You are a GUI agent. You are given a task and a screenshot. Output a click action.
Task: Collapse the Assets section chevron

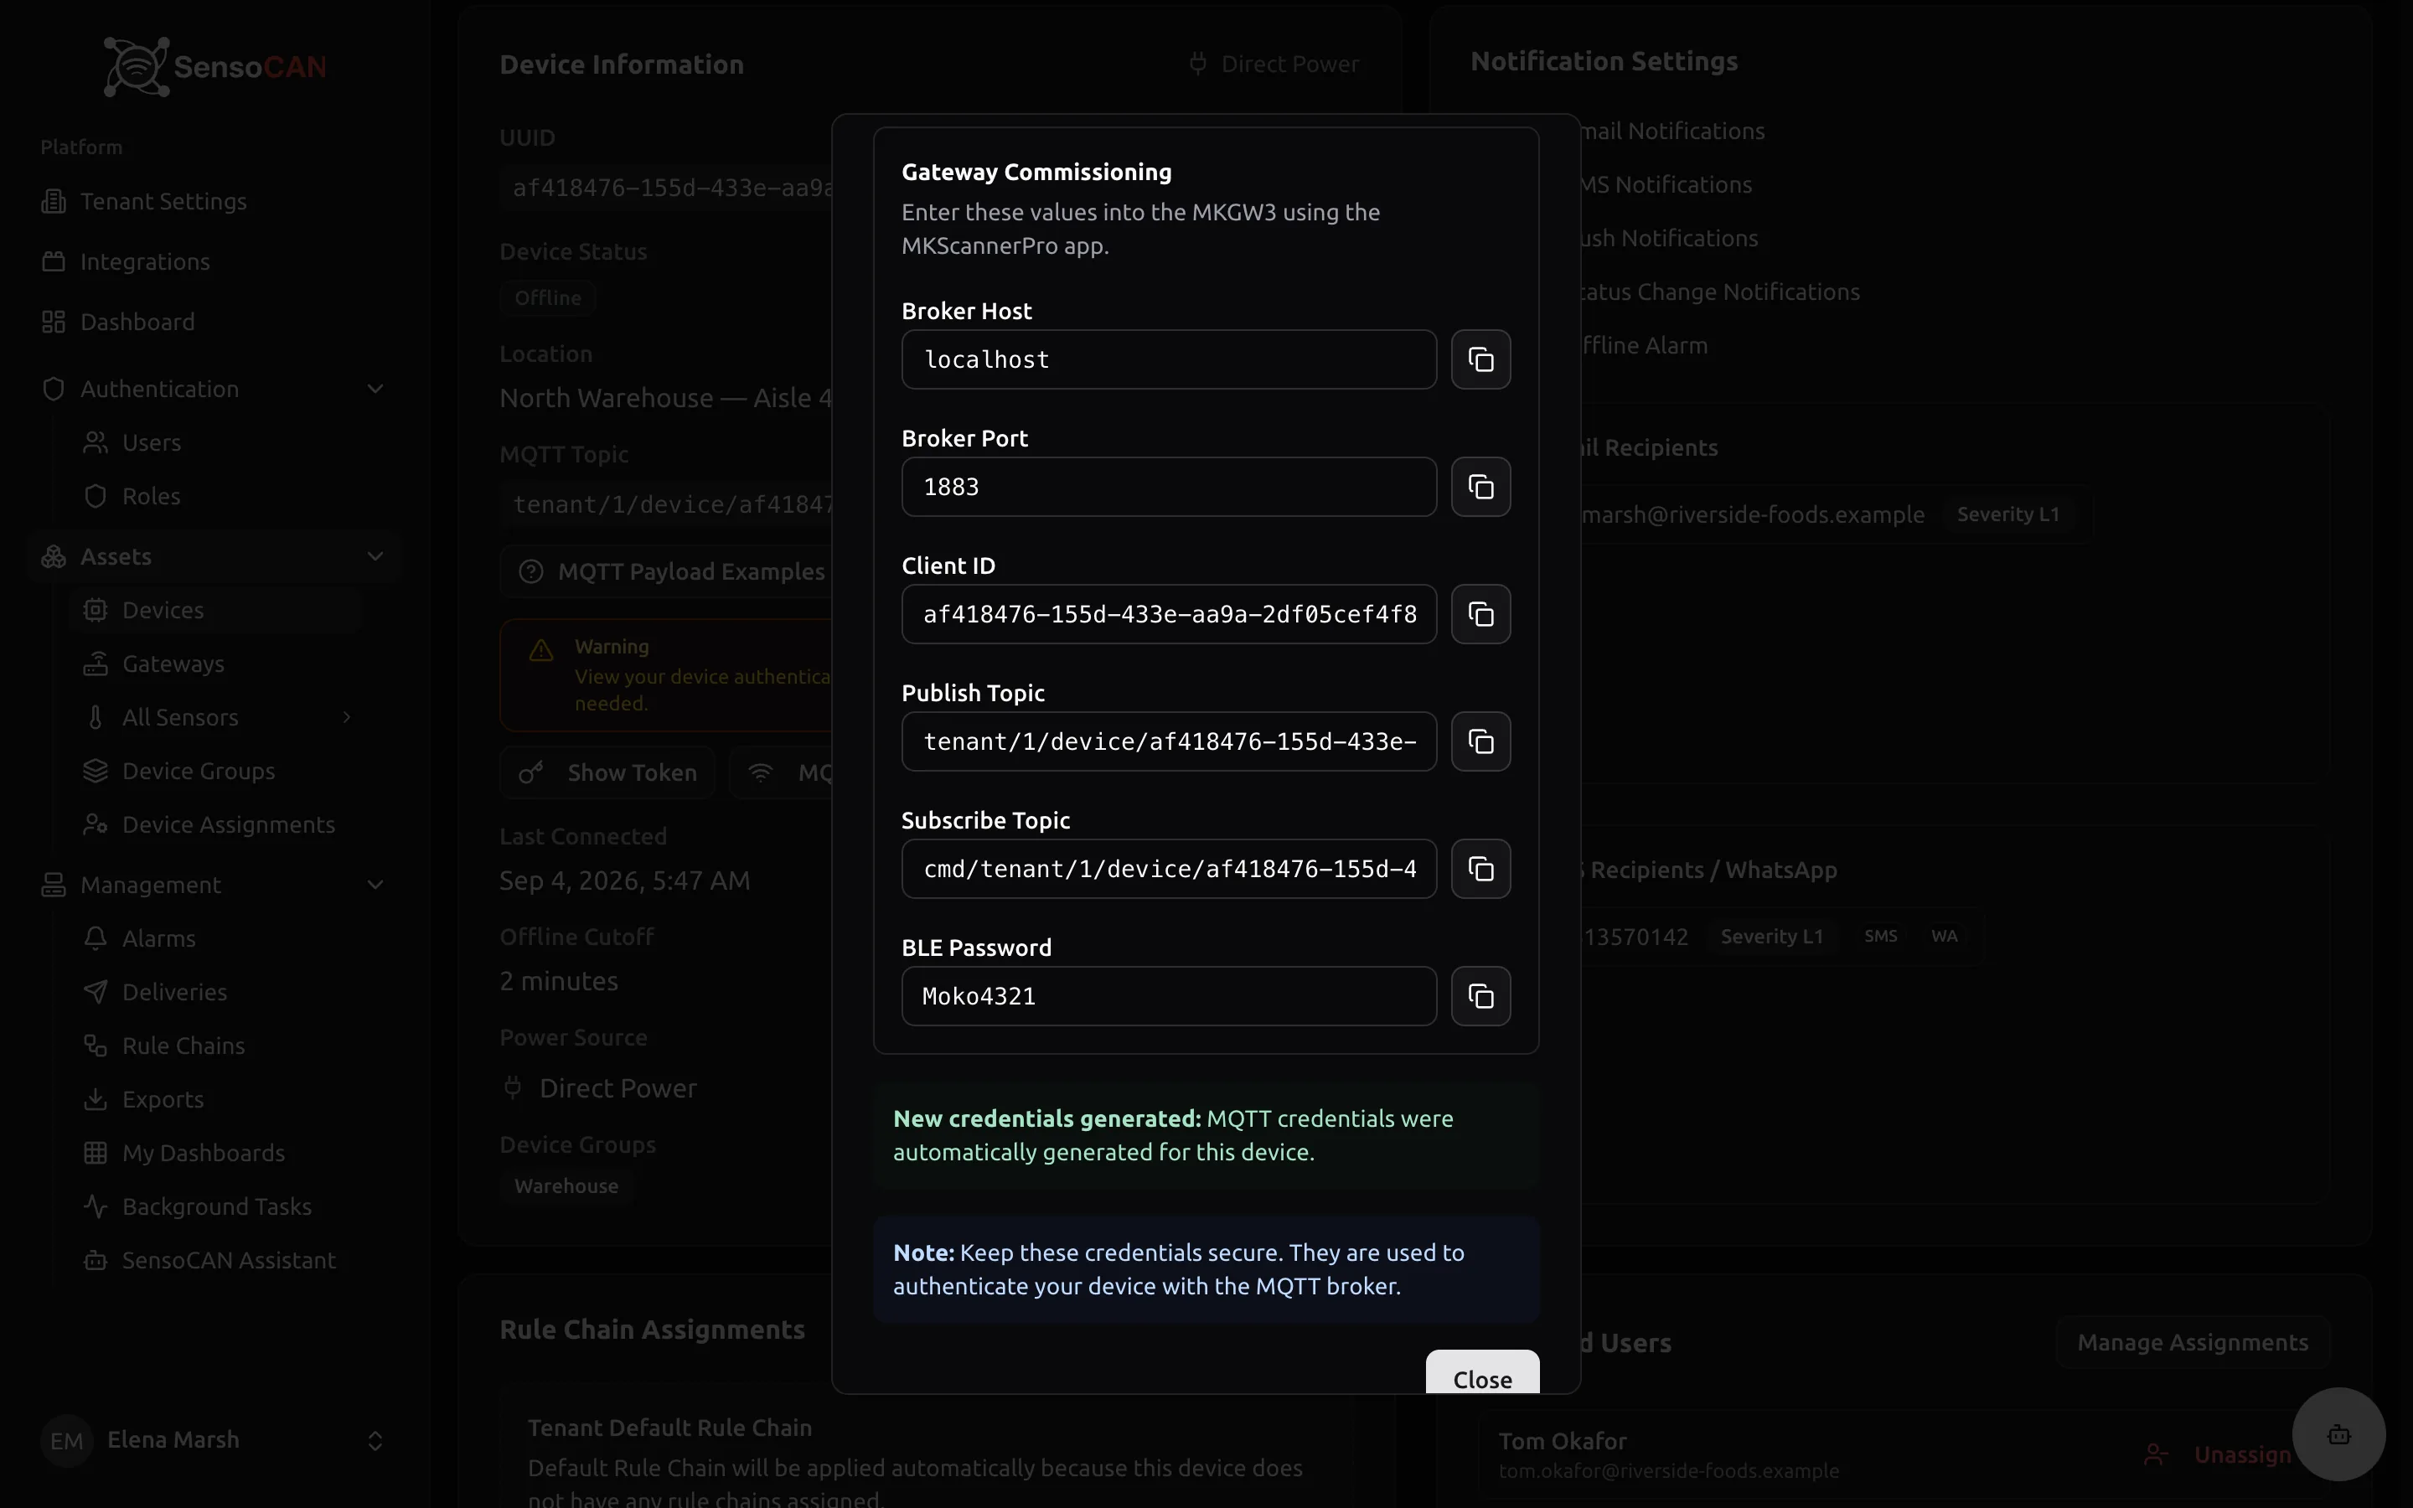375,556
